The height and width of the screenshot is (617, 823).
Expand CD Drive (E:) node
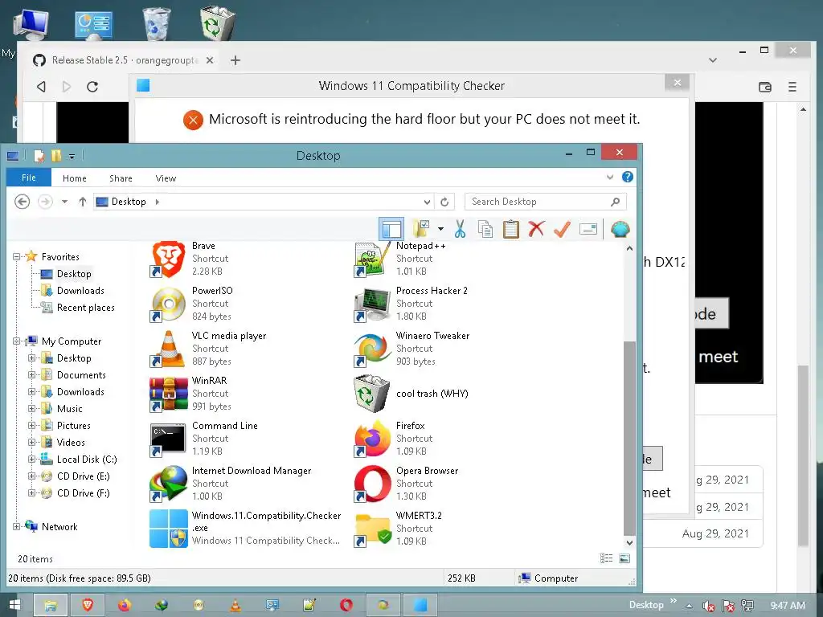point(31,476)
